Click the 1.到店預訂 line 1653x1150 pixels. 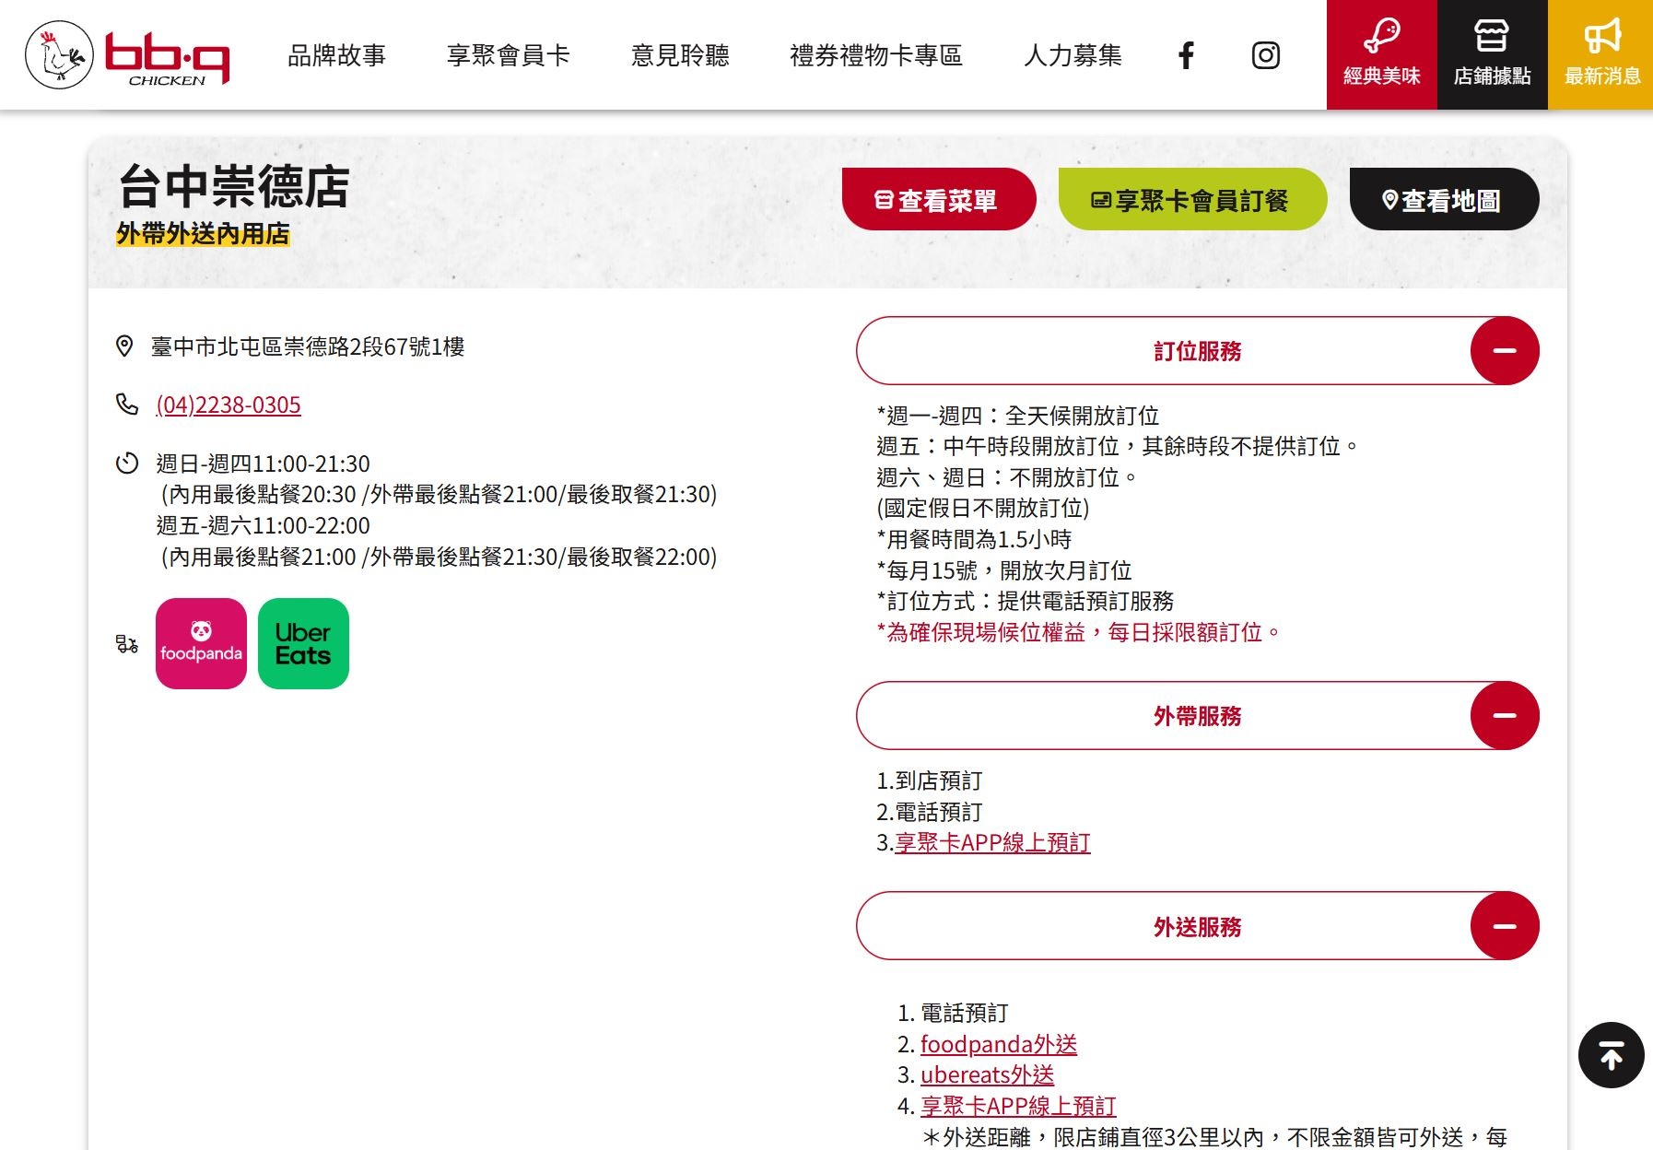930,780
